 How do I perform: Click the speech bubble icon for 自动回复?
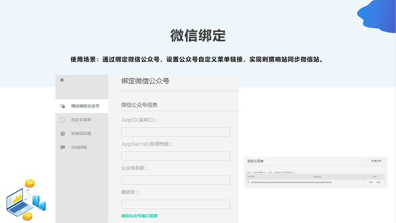[62, 147]
